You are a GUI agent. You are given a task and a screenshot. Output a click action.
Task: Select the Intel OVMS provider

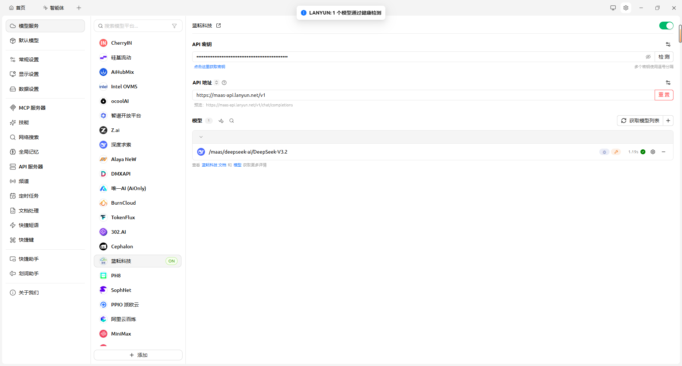(x=138, y=87)
